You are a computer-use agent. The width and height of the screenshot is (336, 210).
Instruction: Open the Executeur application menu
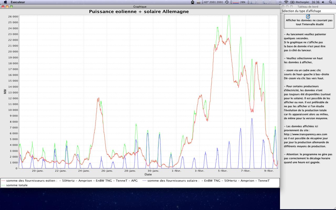pos(18,2)
